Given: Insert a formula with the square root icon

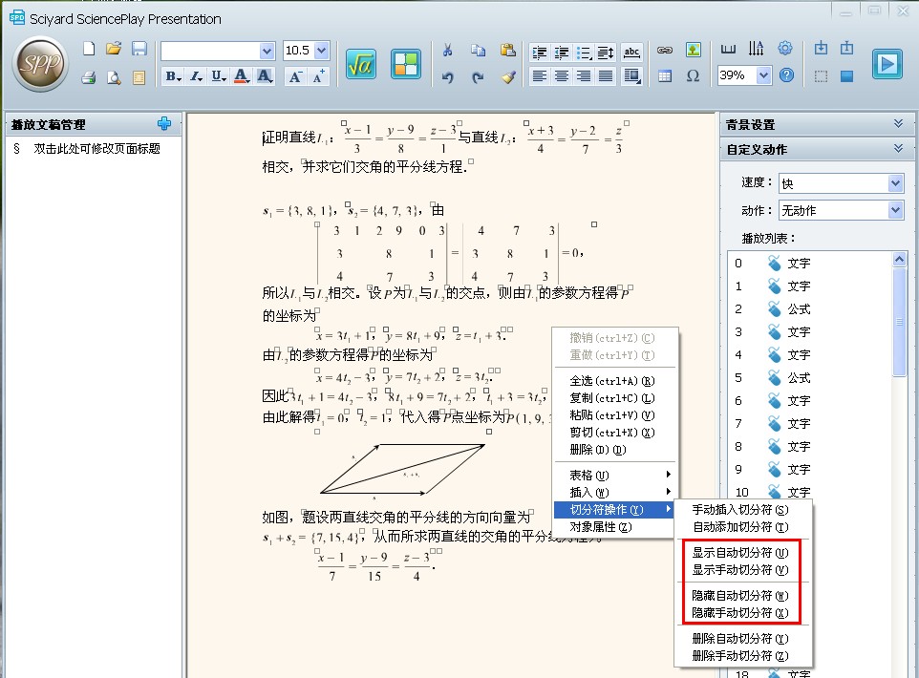Looking at the screenshot, I should click(360, 64).
